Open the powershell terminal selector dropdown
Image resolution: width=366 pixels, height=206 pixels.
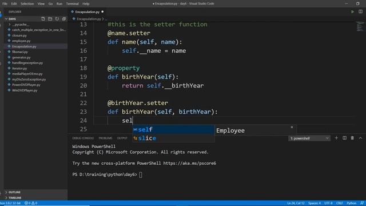(309, 138)
